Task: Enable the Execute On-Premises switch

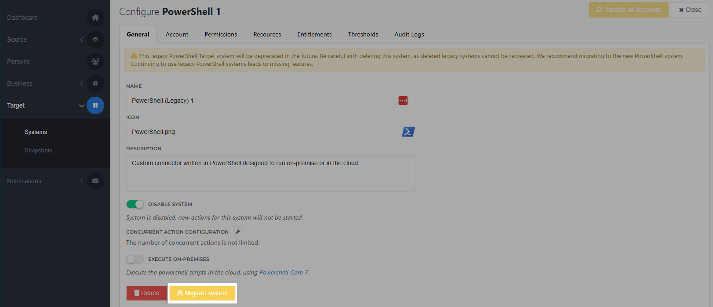Action: [135, 259]
